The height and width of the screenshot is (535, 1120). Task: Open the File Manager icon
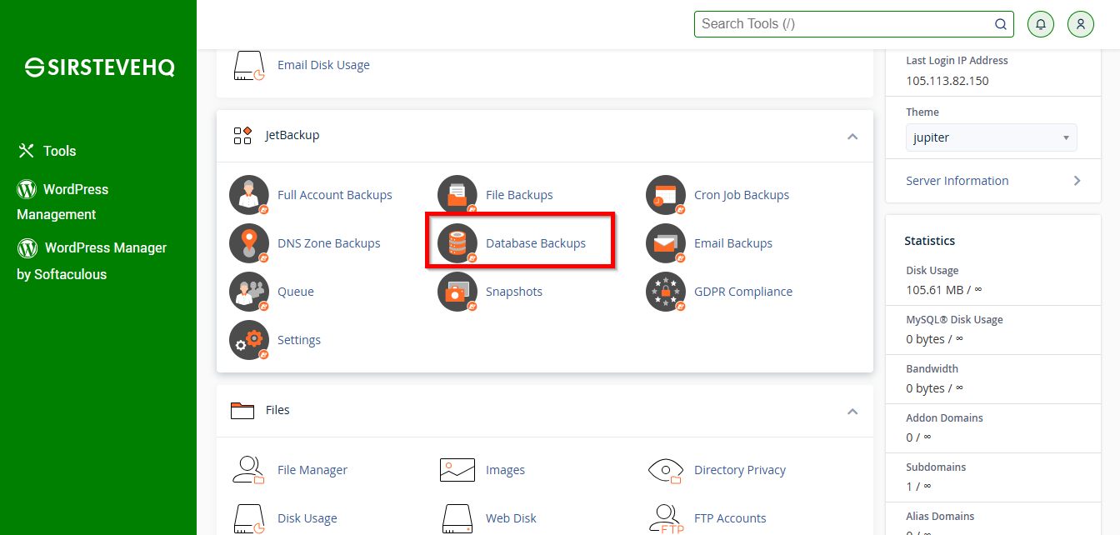pyautogui.click(x=249, y=470)
